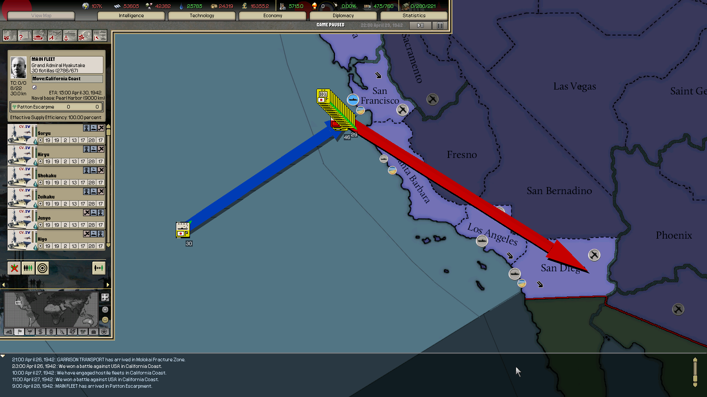
Task: Expand panel with right yellow arrow
Action: pyautogui.click(x=108, y=285)
